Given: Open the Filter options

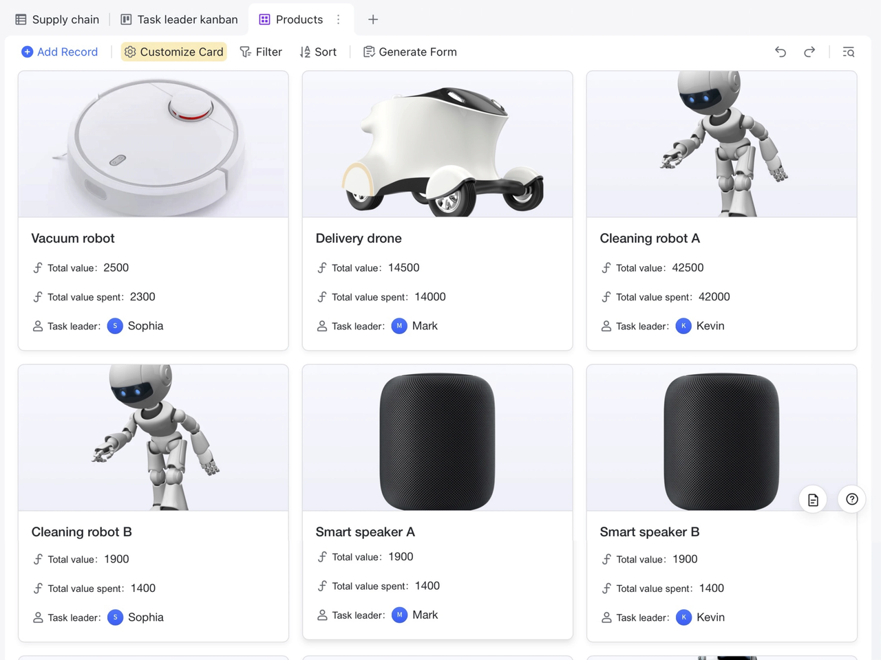Looking at the screenshot, I should coord(261,52).
